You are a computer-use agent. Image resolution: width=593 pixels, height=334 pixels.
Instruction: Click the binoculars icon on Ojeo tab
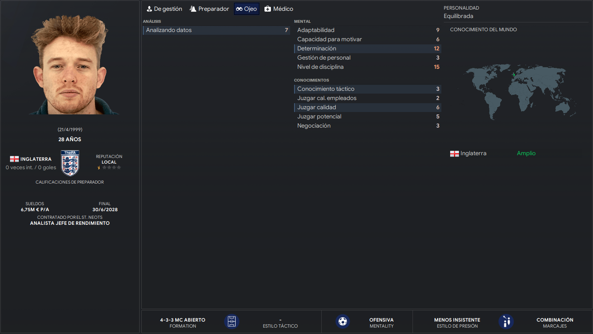tap(239, 9)
